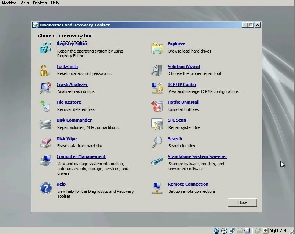Open the Machine menu
The width and height of the screenshot is (295, 234).
tap(9, 3)
